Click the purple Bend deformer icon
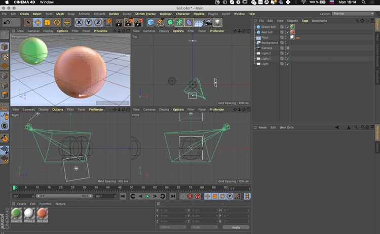This screenshot has width=380, height=234. click(189, 22)
